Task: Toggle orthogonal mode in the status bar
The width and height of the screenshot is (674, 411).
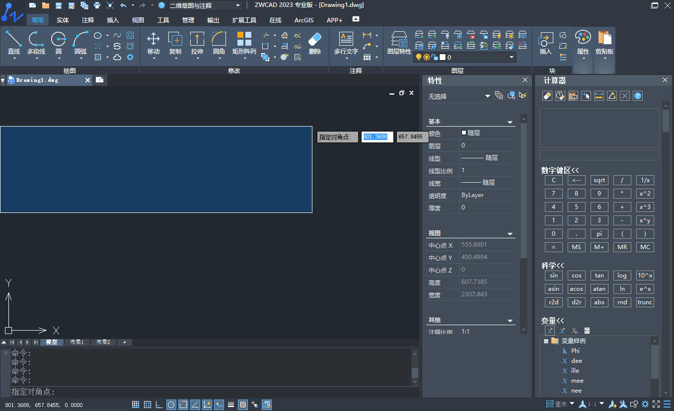Action: [x=159, y=404]
